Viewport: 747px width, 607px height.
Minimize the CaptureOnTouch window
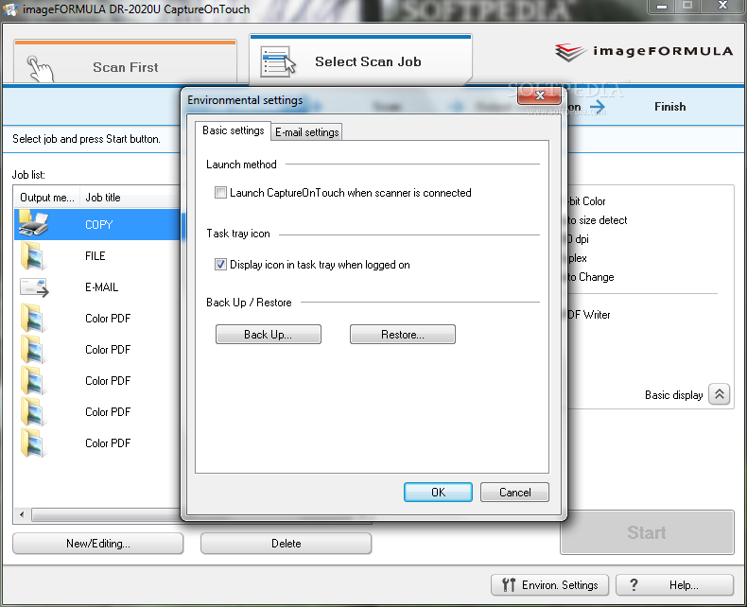[x=662, y=7]
